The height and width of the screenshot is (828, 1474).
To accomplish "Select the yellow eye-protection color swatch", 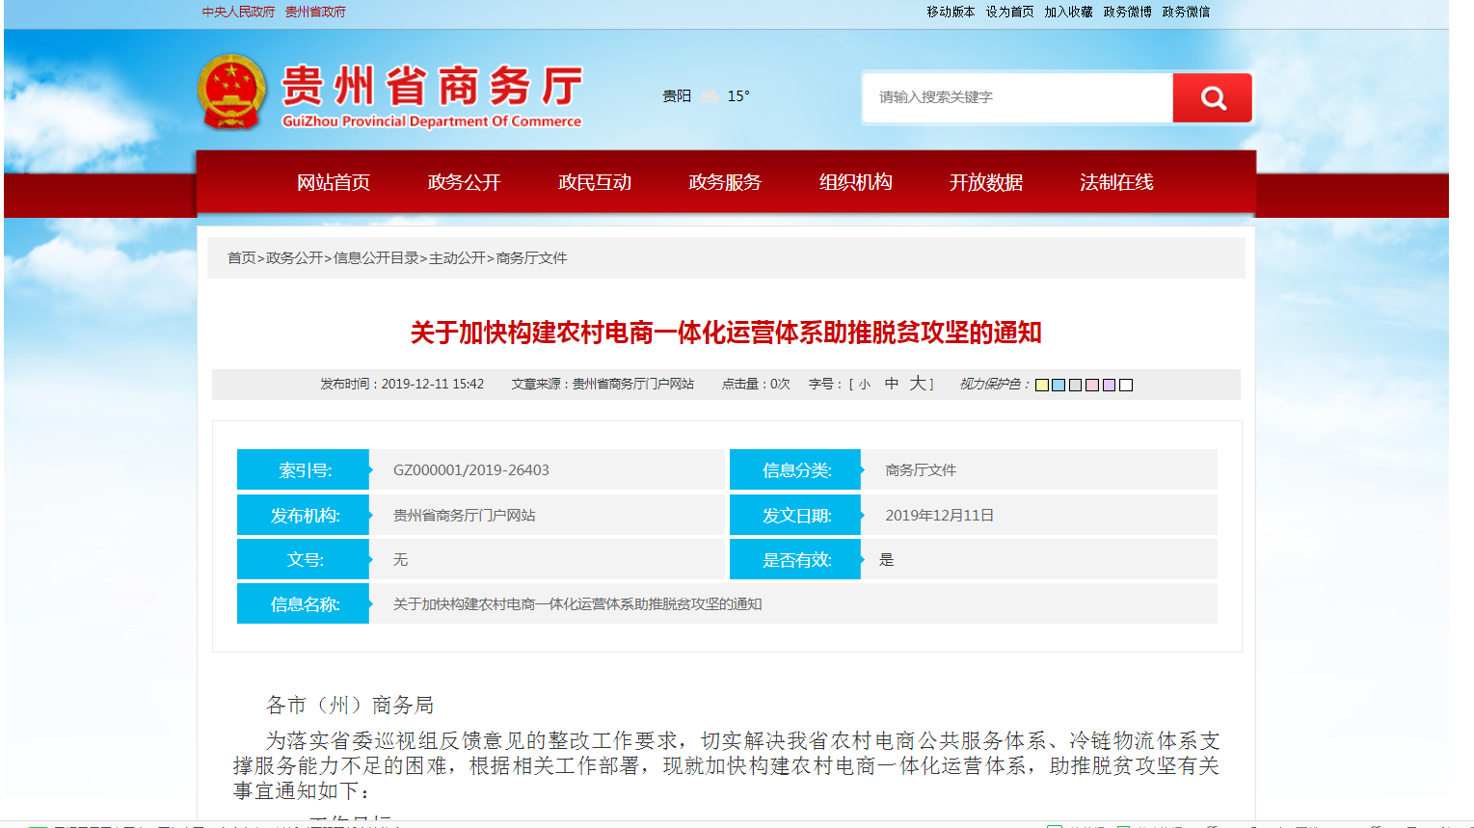I will click(1042, 386).
